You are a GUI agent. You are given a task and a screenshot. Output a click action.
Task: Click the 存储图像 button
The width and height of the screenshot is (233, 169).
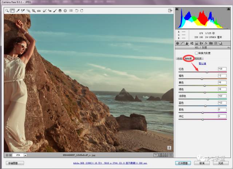coord(15,163)
